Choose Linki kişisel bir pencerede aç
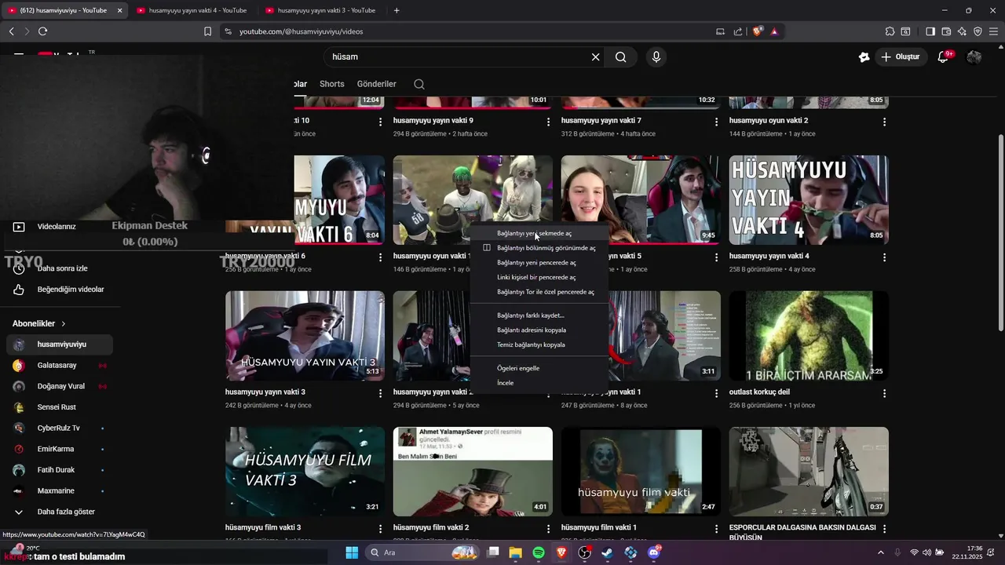Viewport: 1005px width, 565px height. [539, 277]
